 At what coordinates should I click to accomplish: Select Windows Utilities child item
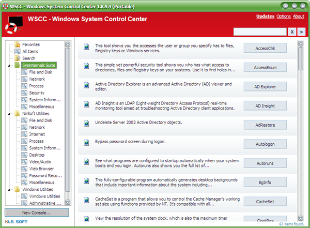(x=44, y=196)
